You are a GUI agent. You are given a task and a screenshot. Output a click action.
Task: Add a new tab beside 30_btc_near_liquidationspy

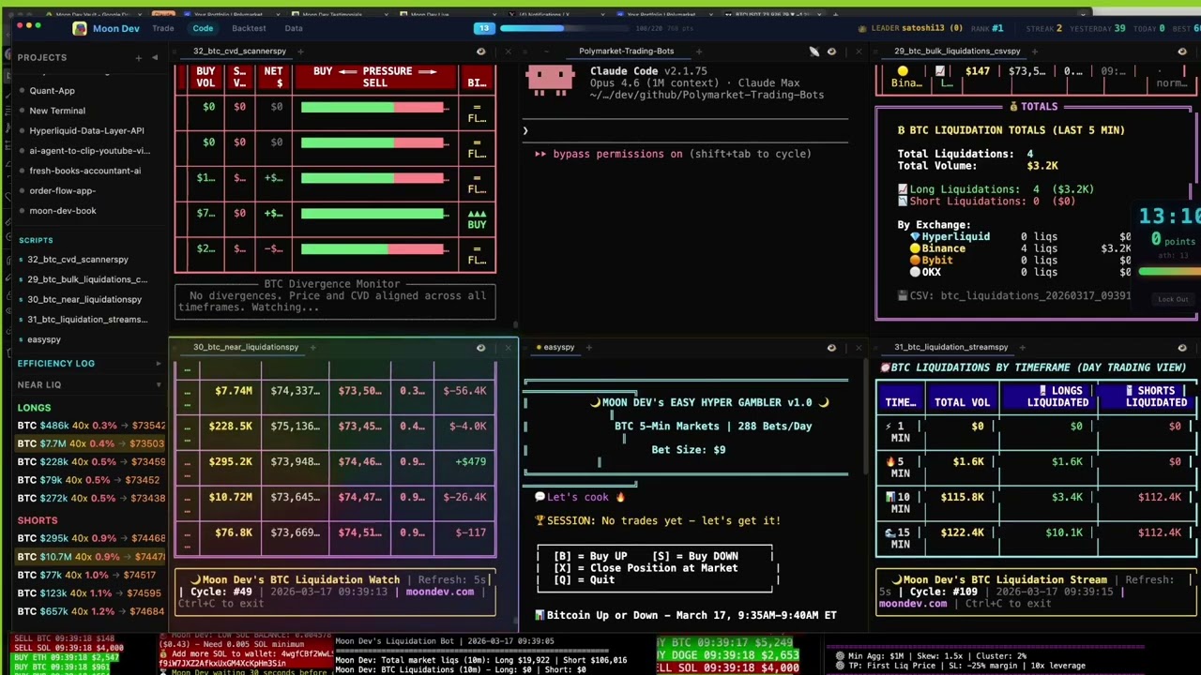pyautogui.click(x=312, y=347)
